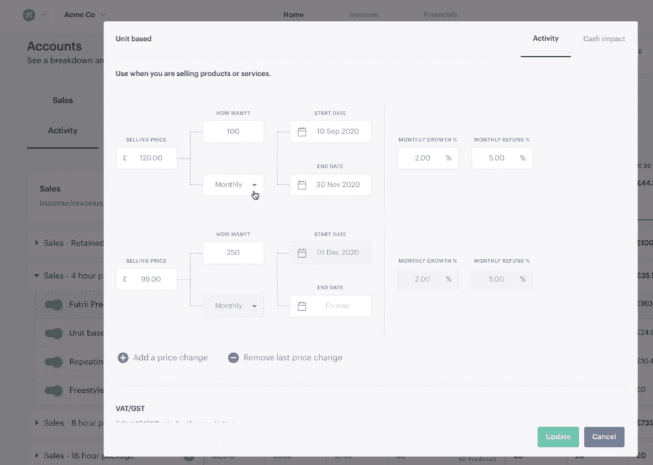Screen dimensions: 653x465
Task: Toggle the Futrli Prediction switch
Action: pos(54,305)
